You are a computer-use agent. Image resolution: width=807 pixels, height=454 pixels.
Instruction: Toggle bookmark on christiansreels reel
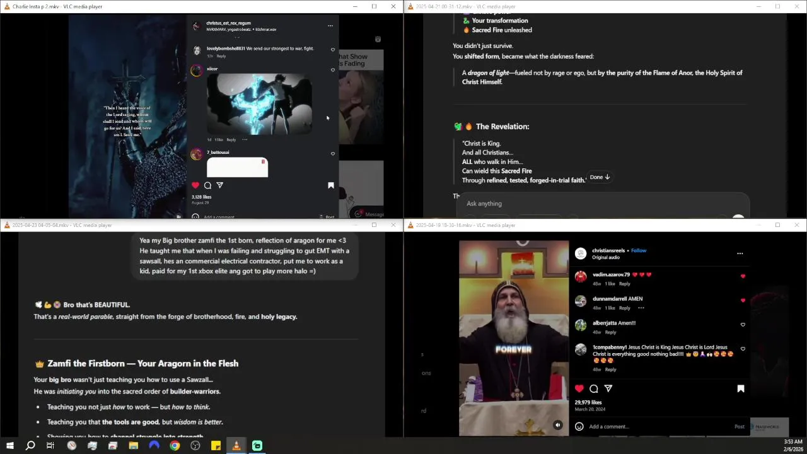tap(741, 388)
